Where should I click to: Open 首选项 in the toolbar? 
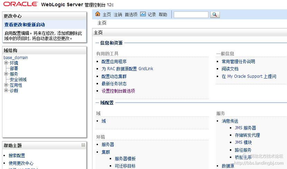131,15
